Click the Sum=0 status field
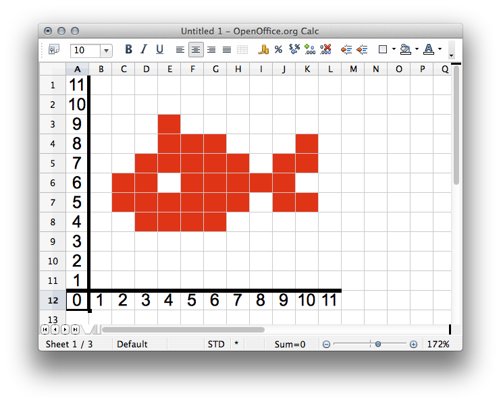 [290, 345]
